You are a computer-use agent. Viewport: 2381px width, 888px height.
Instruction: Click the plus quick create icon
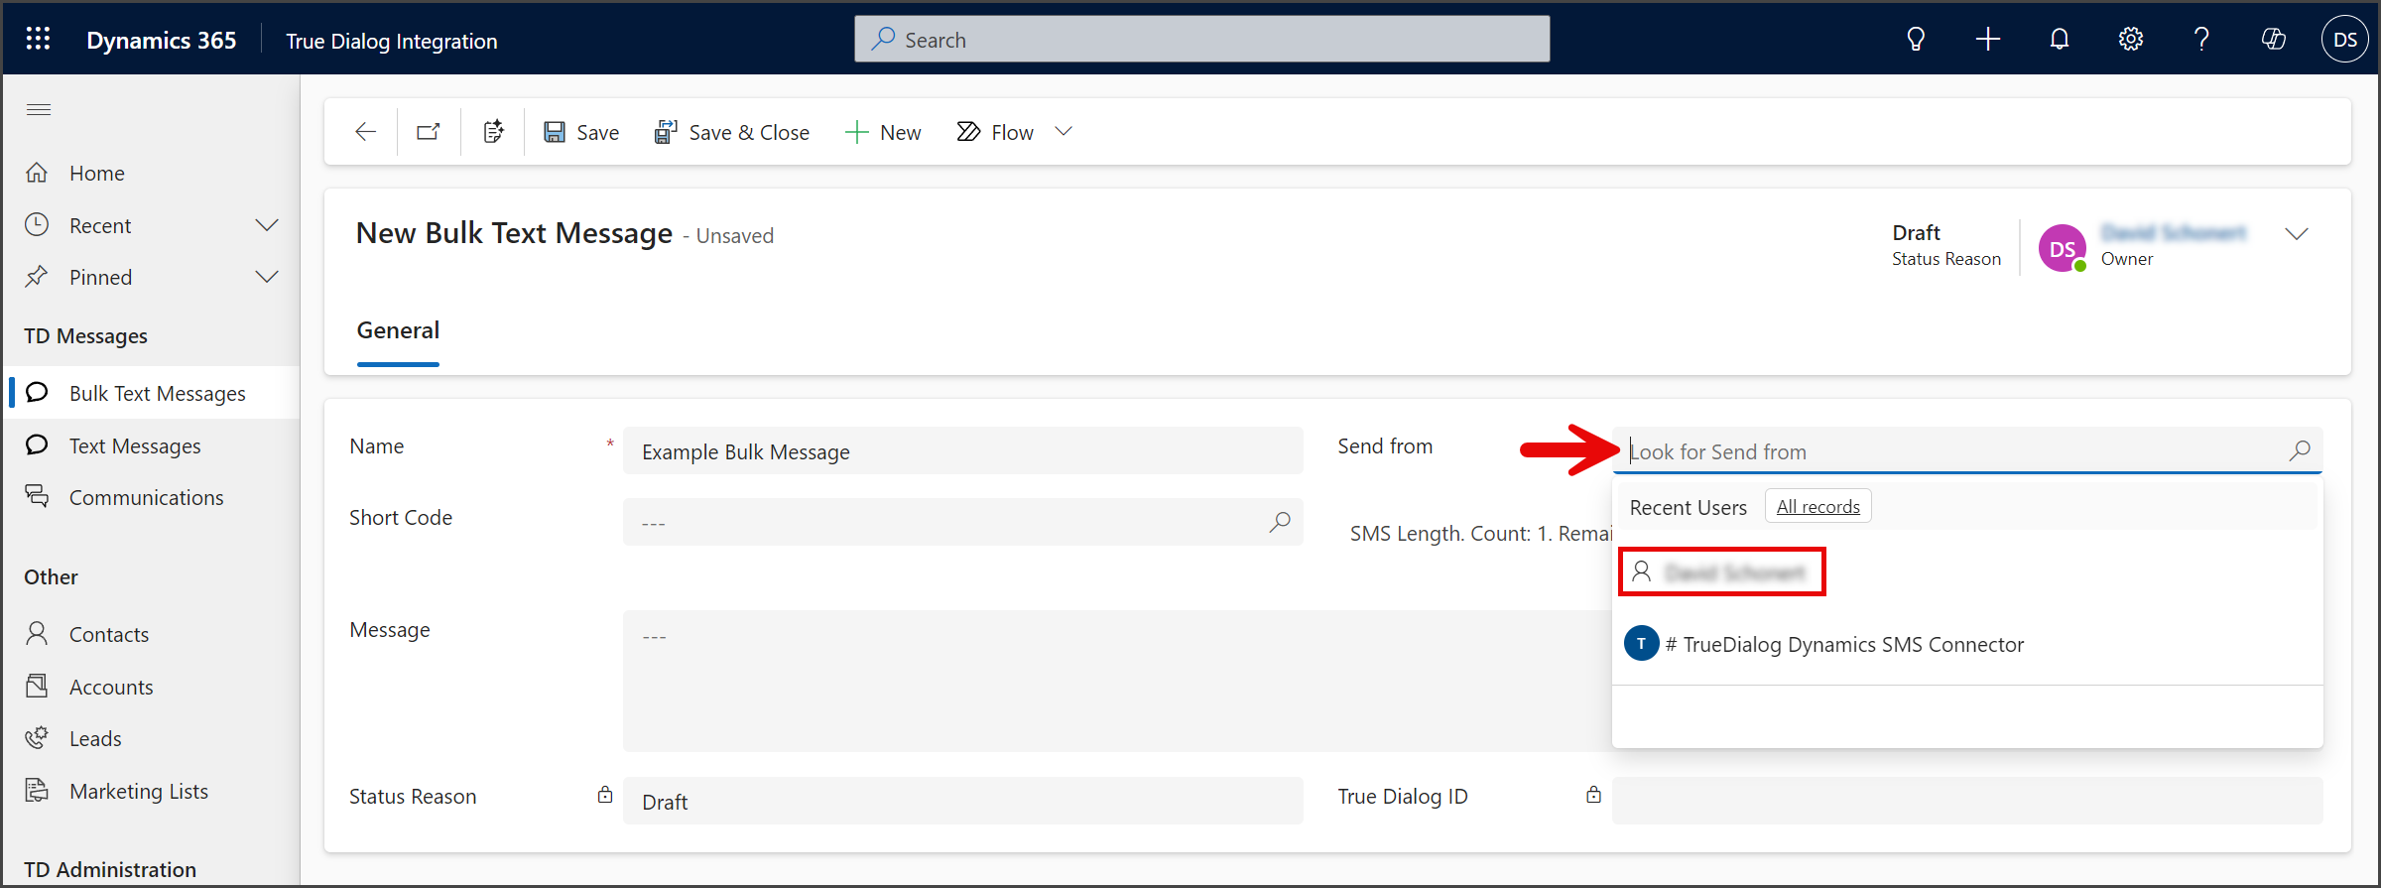click(x=1987, y=40)
